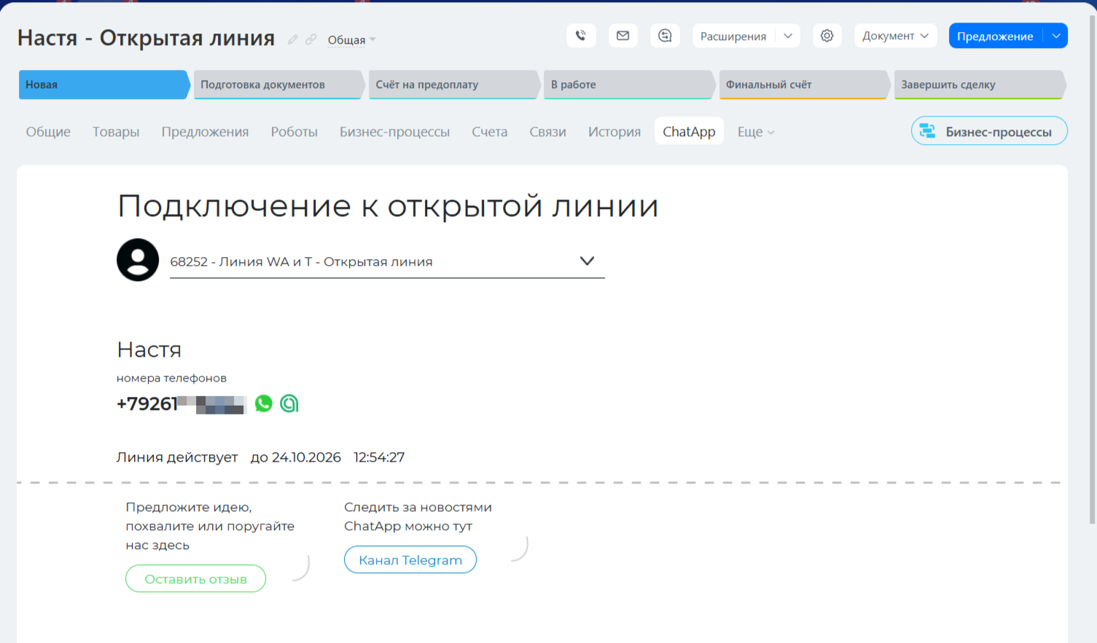This screenshot has height=643, width=1097.
Task: Click the phone call icon
Action: point(581,36)
